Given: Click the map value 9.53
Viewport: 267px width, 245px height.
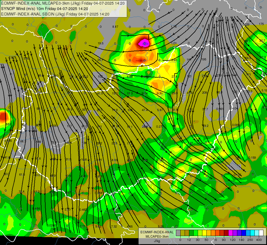Looking at the screenshot, I should [98, 226].
